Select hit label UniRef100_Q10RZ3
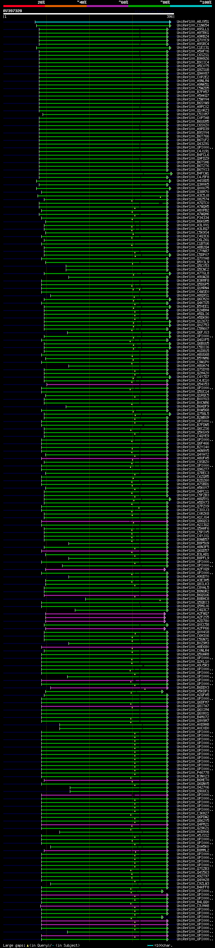The width and height of the screenshot is (215, 948). click(193, 110)
